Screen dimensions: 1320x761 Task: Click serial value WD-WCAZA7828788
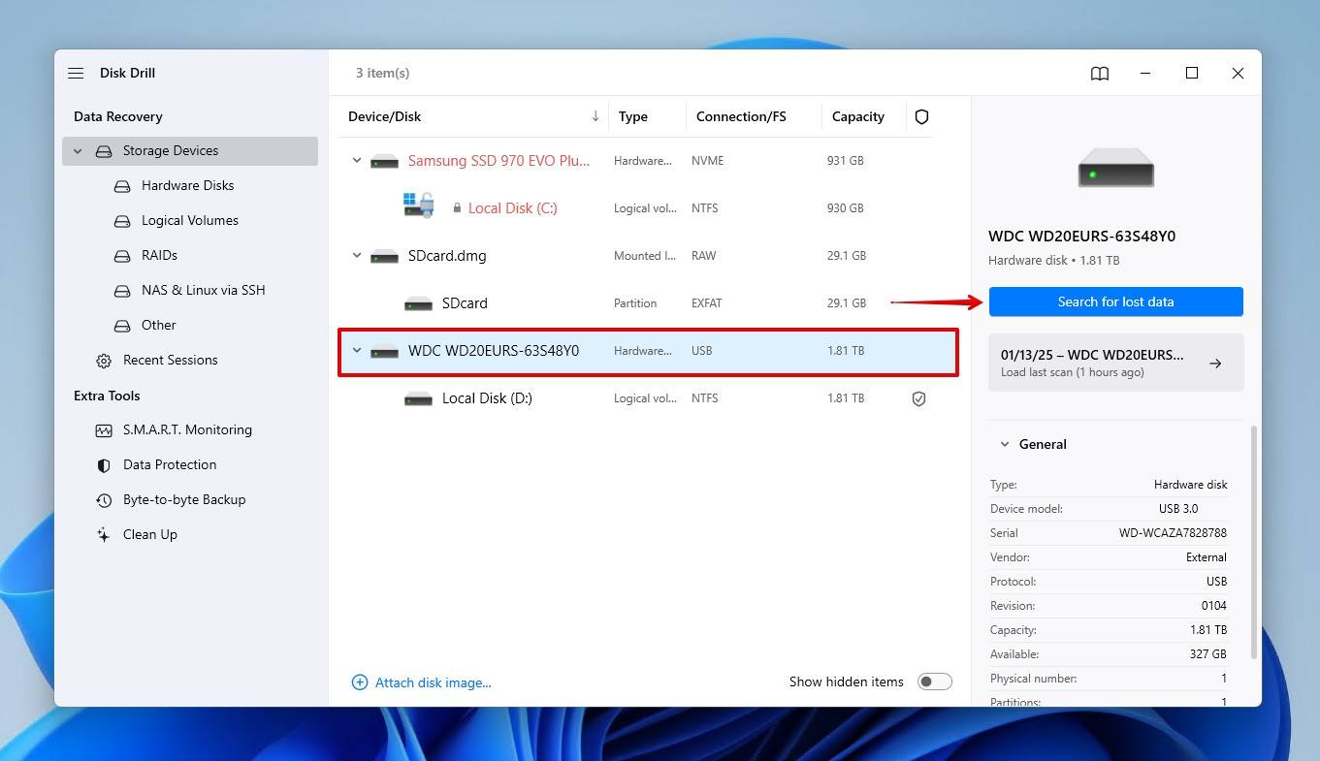[x=1173, y=533]
